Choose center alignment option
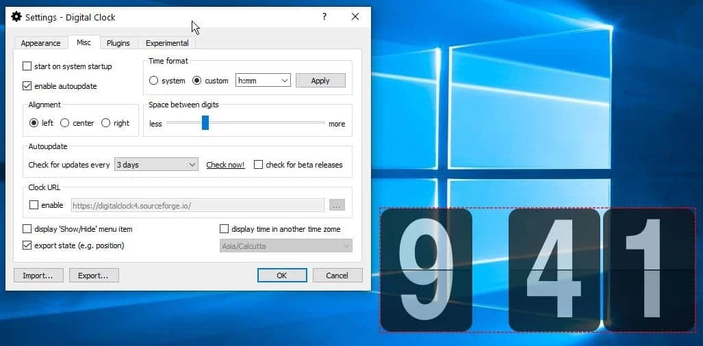Screen dimensions: 703x346 65,123
